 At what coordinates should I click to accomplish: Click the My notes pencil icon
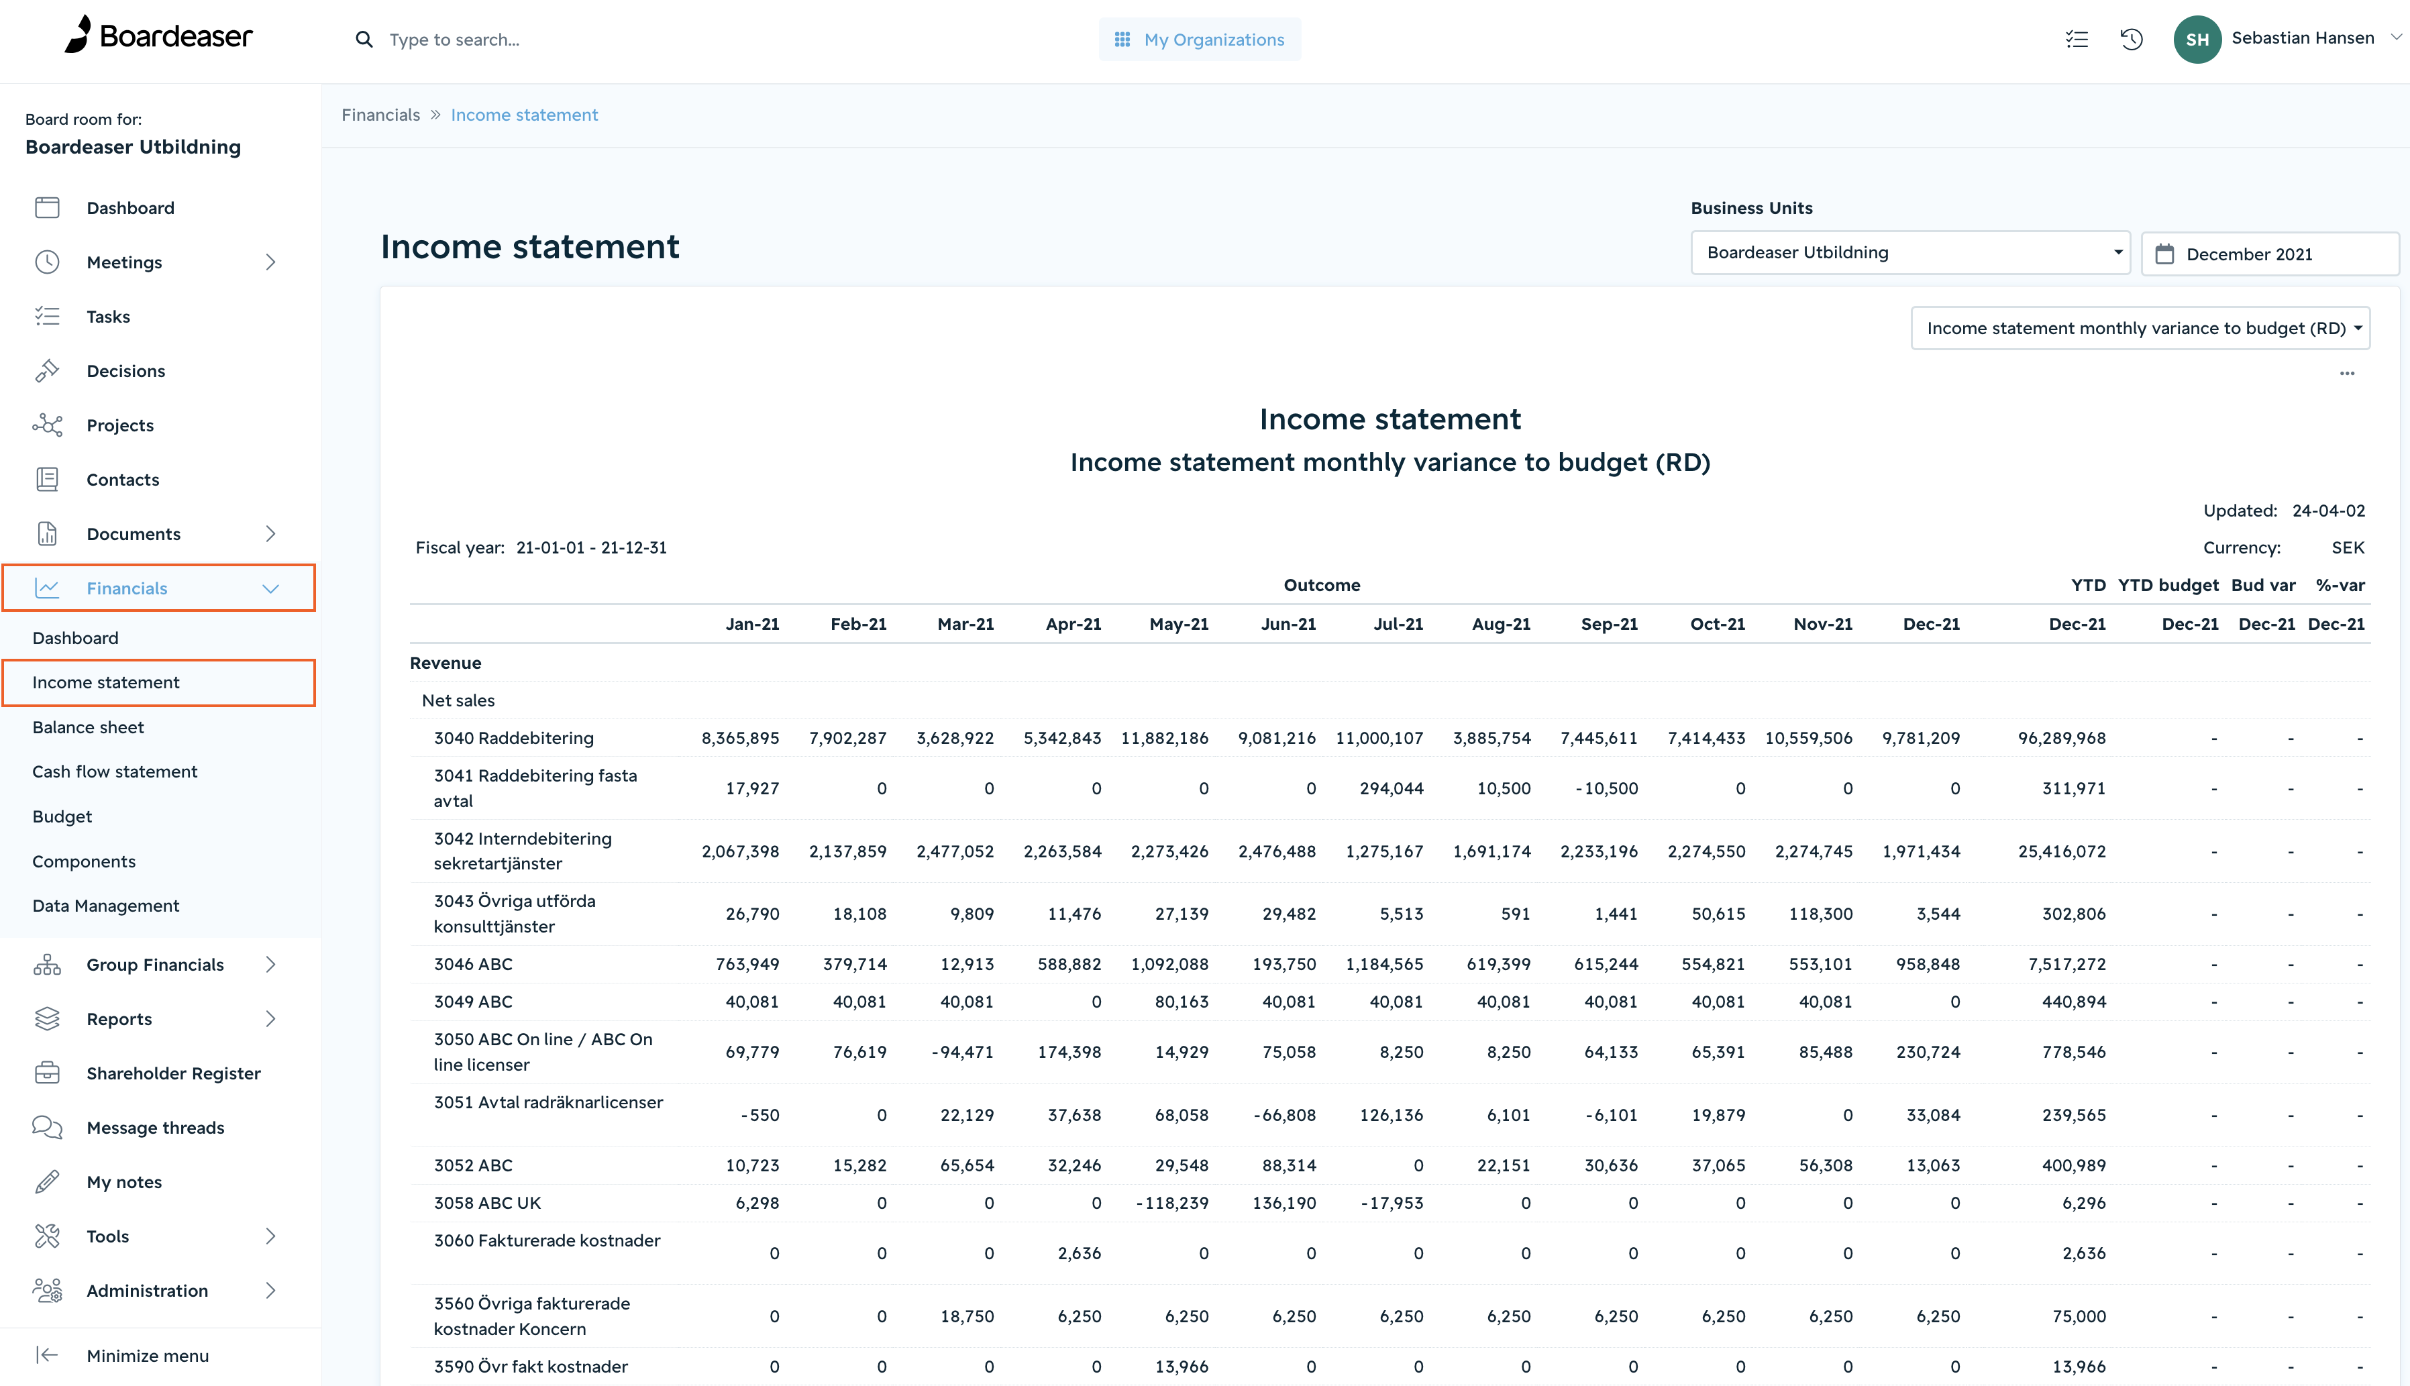[47, 1181]
